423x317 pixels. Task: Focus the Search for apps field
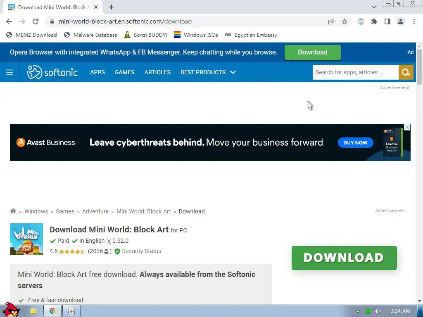[x=356, y=72]
